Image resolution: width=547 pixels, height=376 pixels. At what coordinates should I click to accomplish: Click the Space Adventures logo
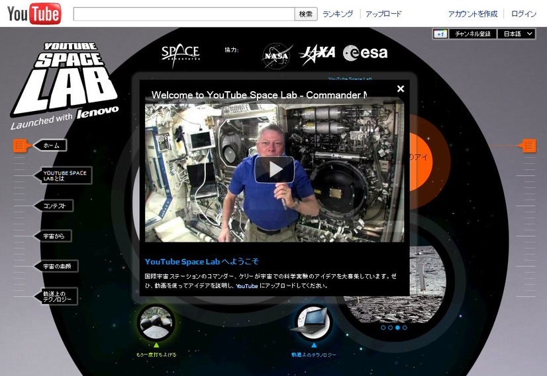point(180,54)
